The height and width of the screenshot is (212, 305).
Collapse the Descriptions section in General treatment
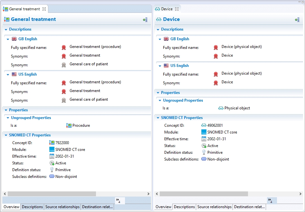click(x=6, y=30)
